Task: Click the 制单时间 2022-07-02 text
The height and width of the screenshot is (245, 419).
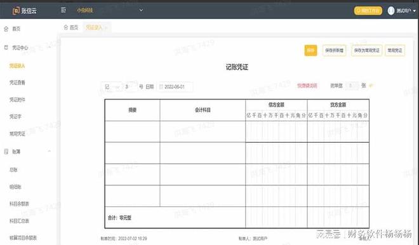Action: tap(124, 238)
